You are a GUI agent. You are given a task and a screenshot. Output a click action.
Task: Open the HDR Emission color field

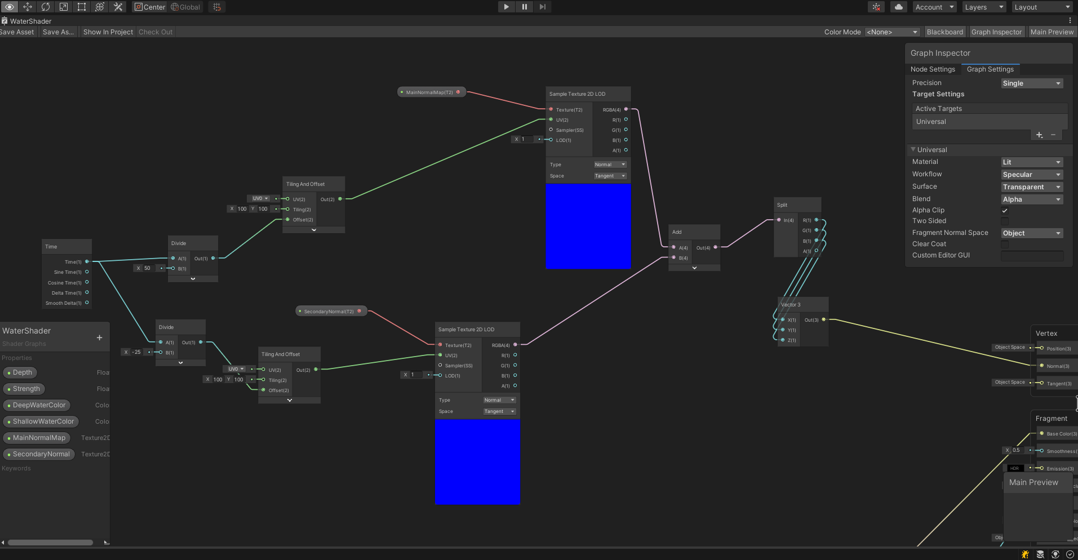[1014, 468]
